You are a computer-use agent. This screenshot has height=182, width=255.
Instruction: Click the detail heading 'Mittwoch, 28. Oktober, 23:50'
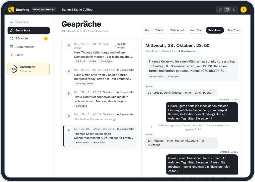[177, 46]
